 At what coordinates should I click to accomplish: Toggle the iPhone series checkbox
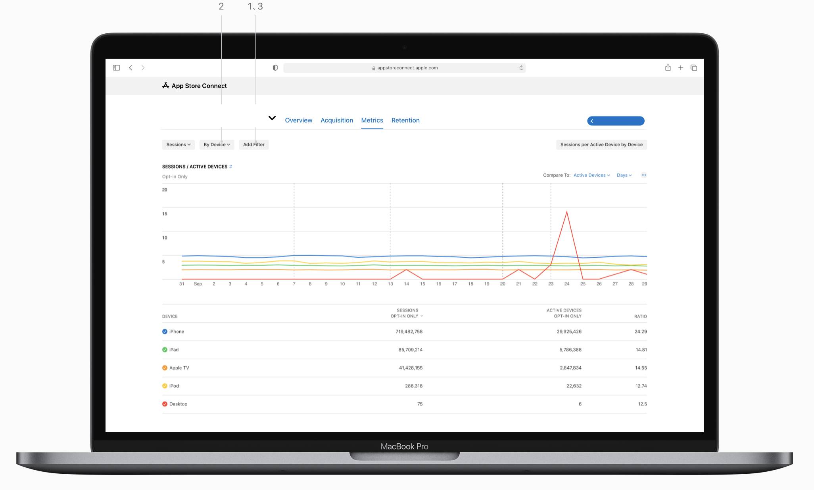click(165, 331)
